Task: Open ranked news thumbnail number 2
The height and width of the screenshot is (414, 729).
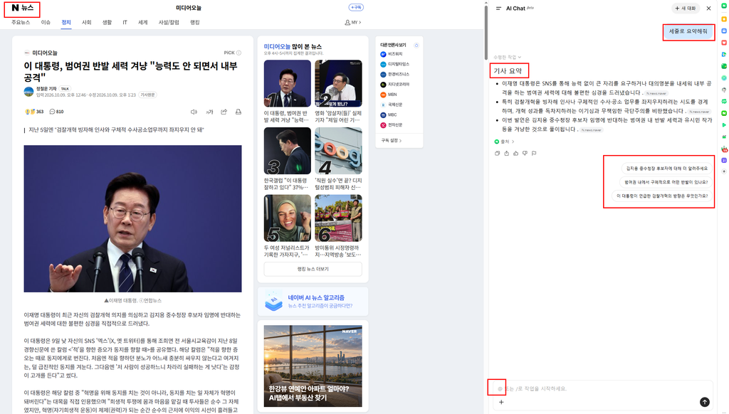Action: point(338,84)
